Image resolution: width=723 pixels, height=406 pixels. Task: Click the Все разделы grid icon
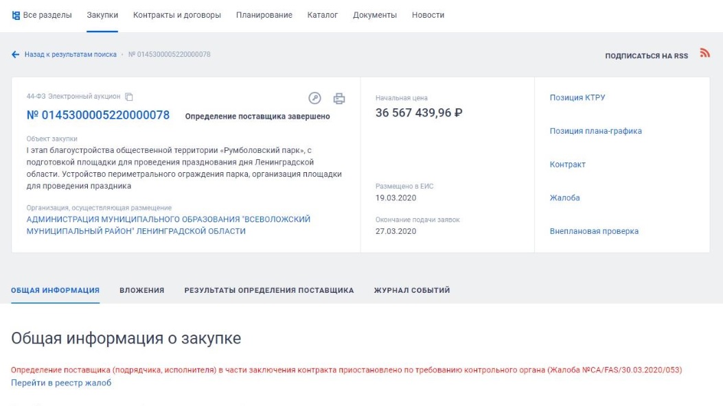(x=16, y=15)
